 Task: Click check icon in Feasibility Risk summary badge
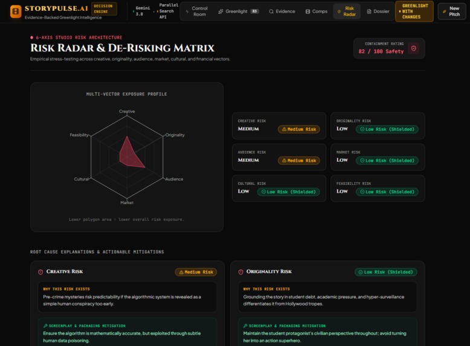coord(362,192)
